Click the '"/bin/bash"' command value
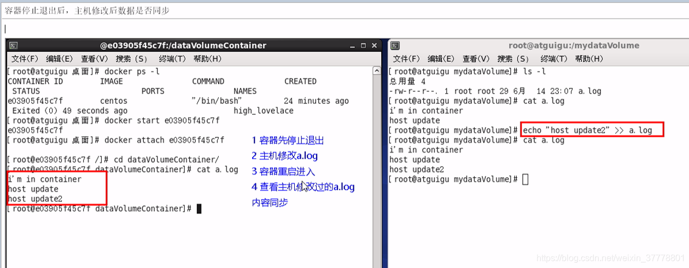This screenshot has height=268, width=689. coord(217,101)
